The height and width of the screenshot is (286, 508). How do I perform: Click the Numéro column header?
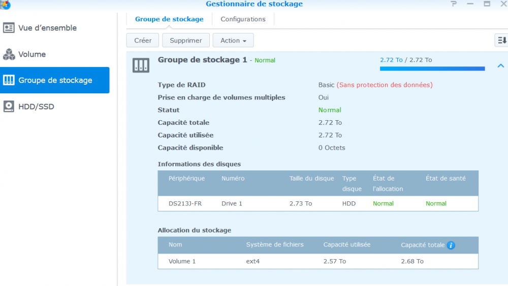(x=233, y=178)
